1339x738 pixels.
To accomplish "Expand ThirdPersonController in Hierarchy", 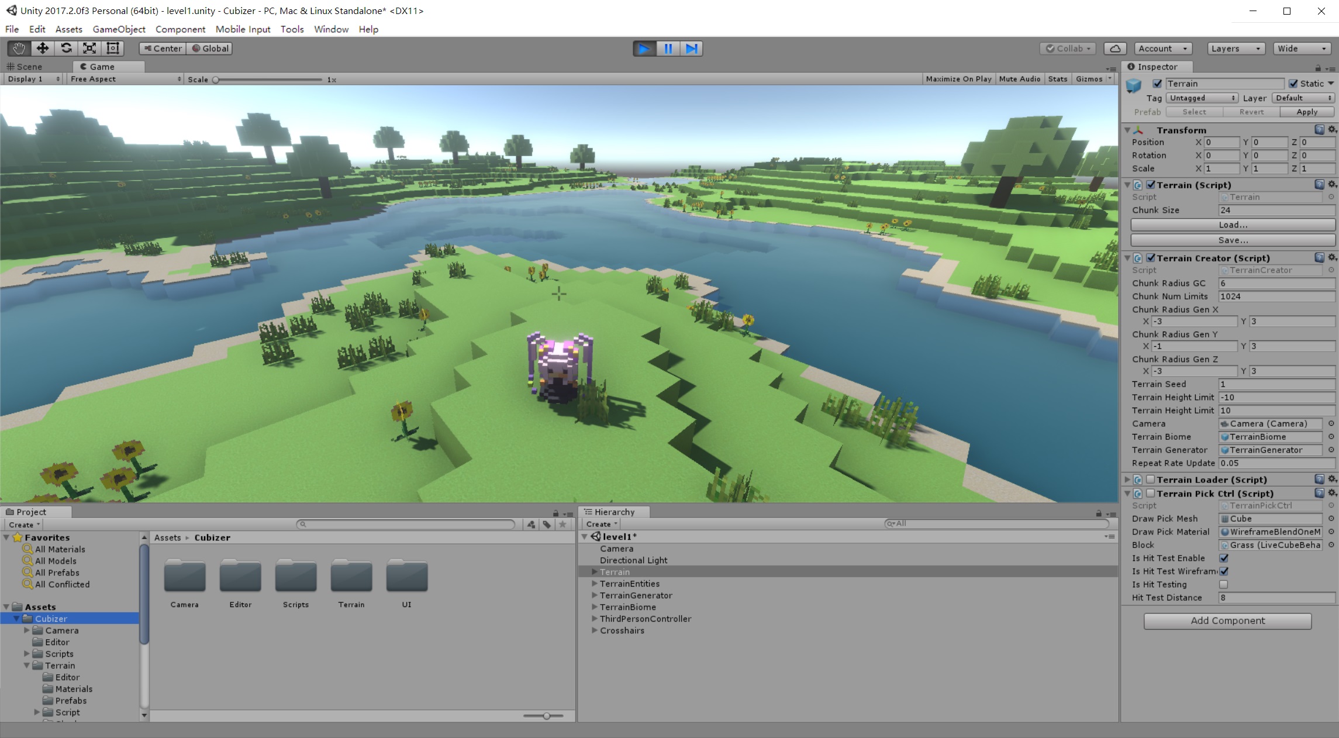I will [x=594, y=619].
